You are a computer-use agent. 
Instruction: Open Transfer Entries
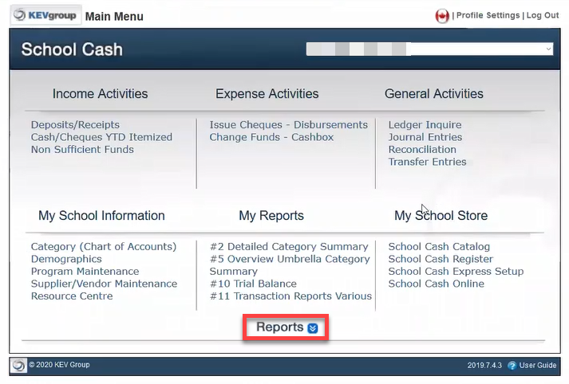click(x=428, y=162)
